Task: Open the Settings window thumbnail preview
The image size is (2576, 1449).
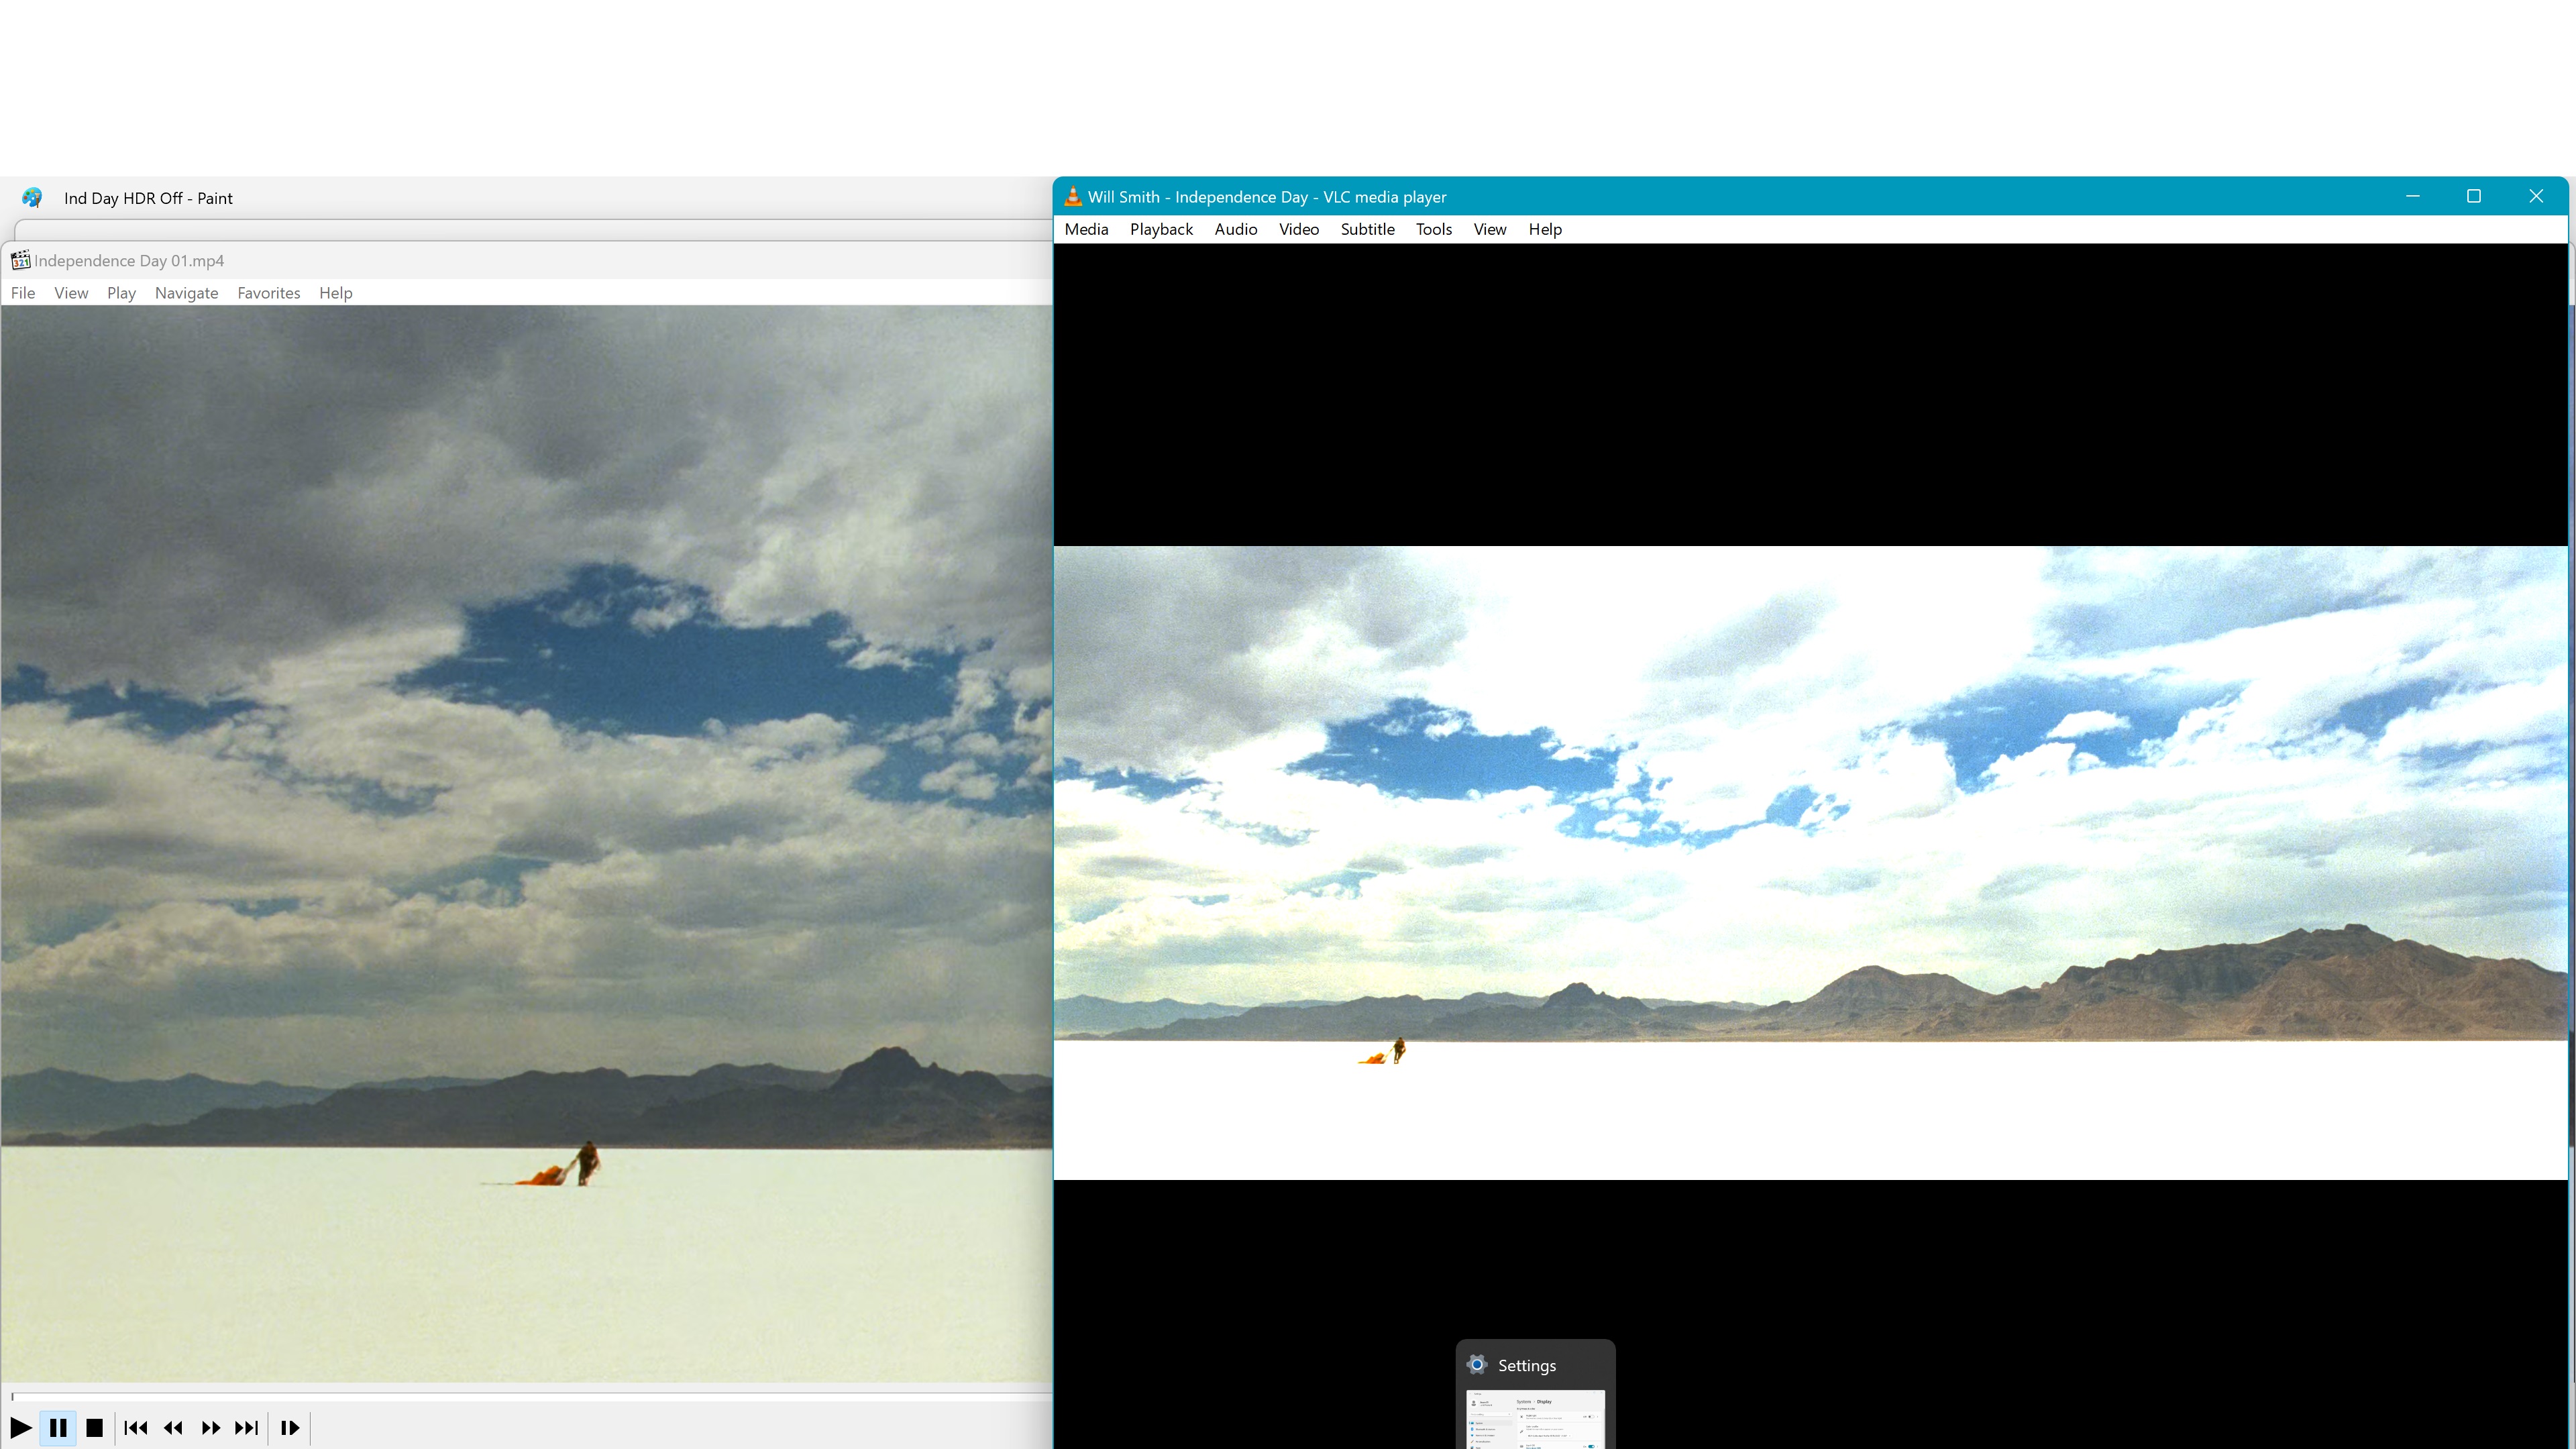Action: tap(1535, 1419)
